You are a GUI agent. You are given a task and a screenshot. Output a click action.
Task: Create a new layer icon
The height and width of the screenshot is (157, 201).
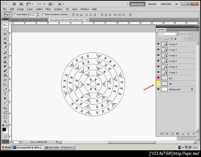tap(188, 134)
